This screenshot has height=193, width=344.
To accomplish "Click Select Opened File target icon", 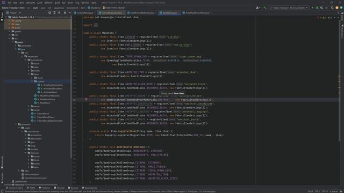I will pos(50,13).
